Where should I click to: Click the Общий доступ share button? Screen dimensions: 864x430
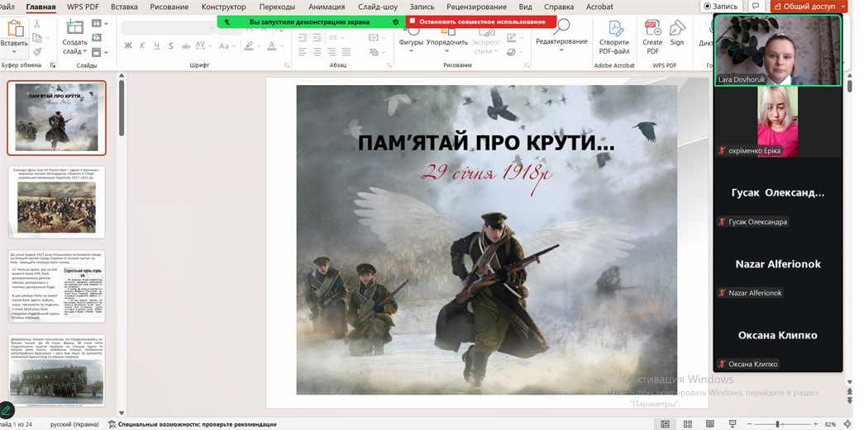(x=808, y=7)
